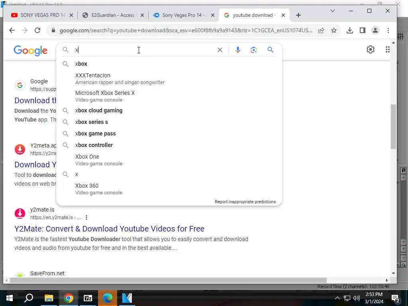Click the blue search magnifier button
Image resolution: width=408 pixels, height=306 pixels.
[x=271, y=50]
